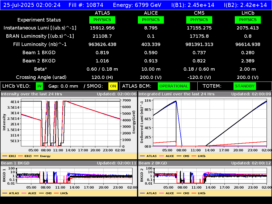Screen dimensions: 272x204
Task: Click the 'Integrated Lumi over the last 24 Hrs' title
Action: coord(177,94)
